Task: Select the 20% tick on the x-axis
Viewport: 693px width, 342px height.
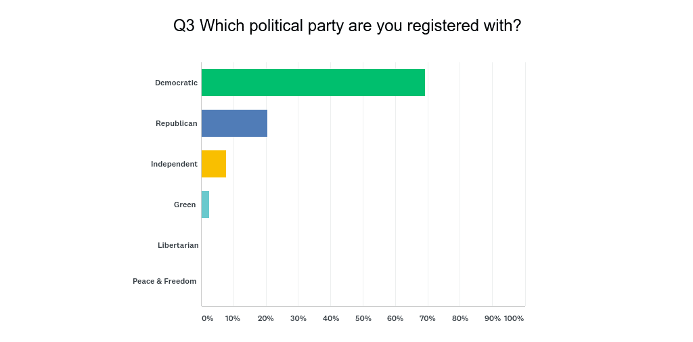Action: coord(265,318)
